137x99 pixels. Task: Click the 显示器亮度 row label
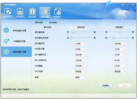(39, 32)
